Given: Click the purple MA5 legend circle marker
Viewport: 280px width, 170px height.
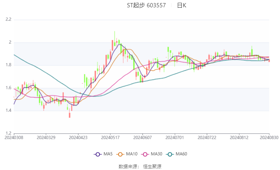Looking at the screenshot, I should pos(98,154).
